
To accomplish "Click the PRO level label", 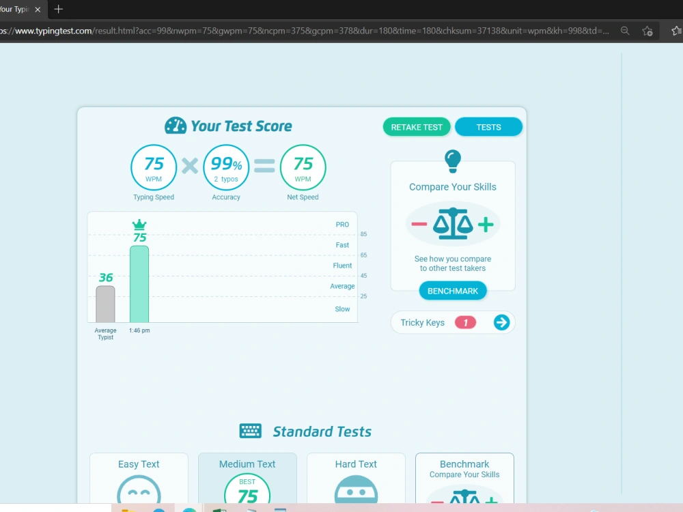I will coord(342,225).
